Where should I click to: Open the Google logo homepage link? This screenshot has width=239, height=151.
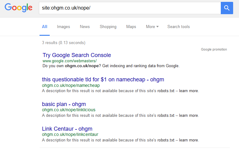pyautogui.click(x=19, y=8)
